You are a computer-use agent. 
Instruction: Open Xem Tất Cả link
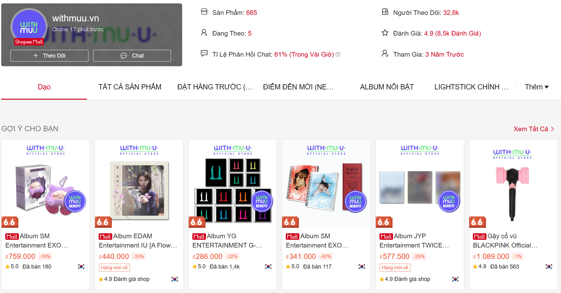534,129
